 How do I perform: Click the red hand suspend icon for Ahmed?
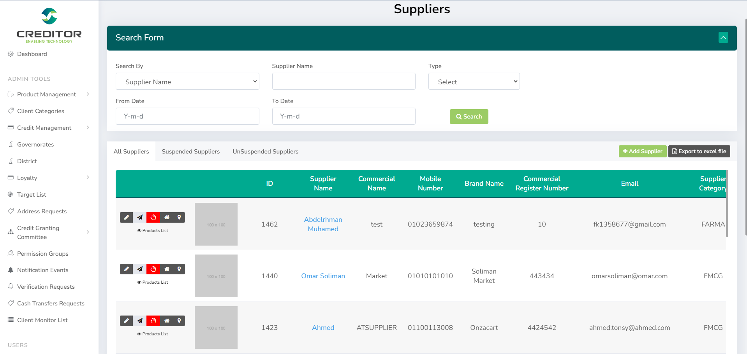pyautogui.click(x=153, y=321)
